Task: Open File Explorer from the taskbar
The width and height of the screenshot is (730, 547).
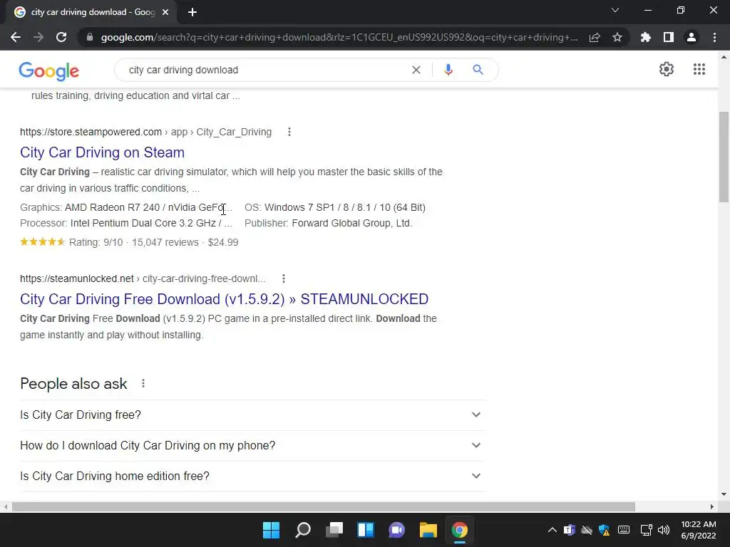Action: pyautogui.click(x=428, y=530)
